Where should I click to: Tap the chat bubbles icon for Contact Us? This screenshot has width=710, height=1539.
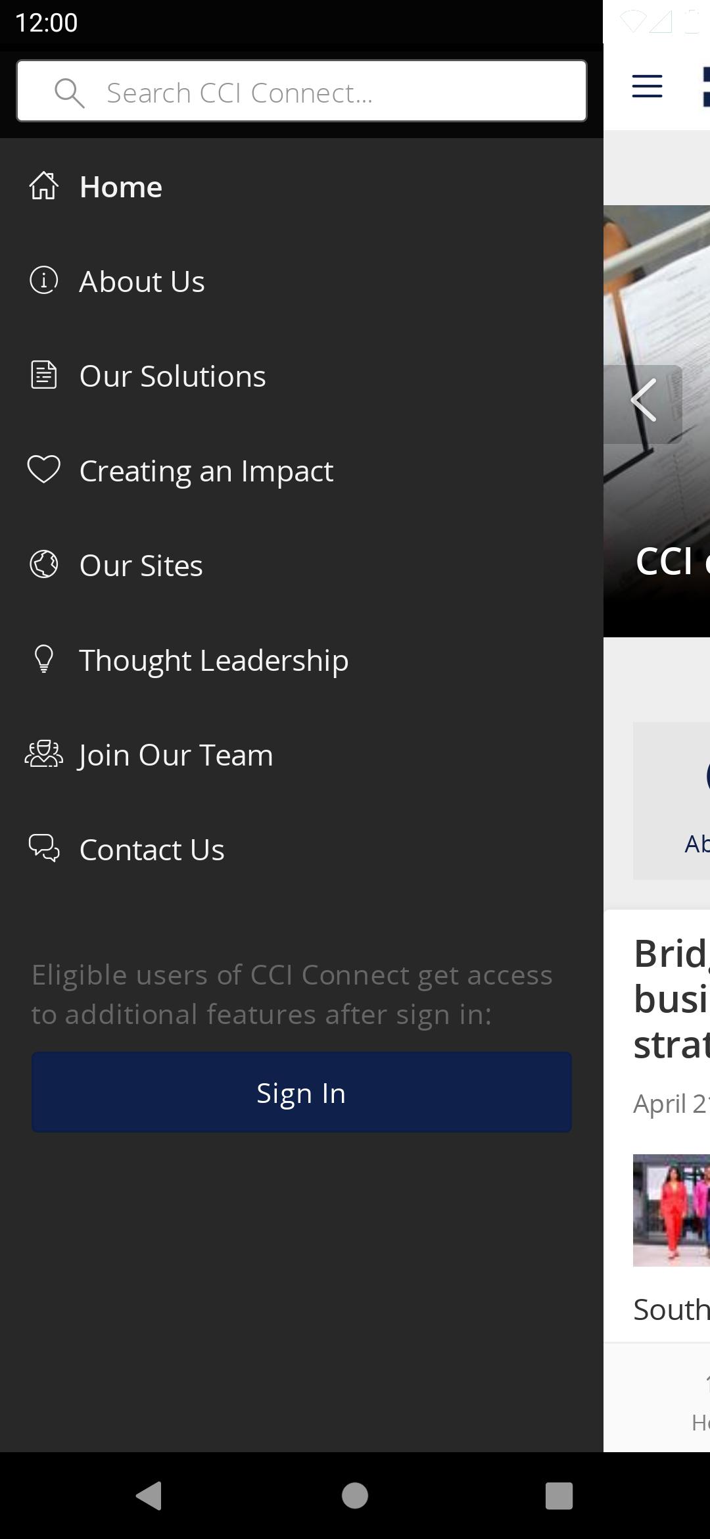(43, 848)
